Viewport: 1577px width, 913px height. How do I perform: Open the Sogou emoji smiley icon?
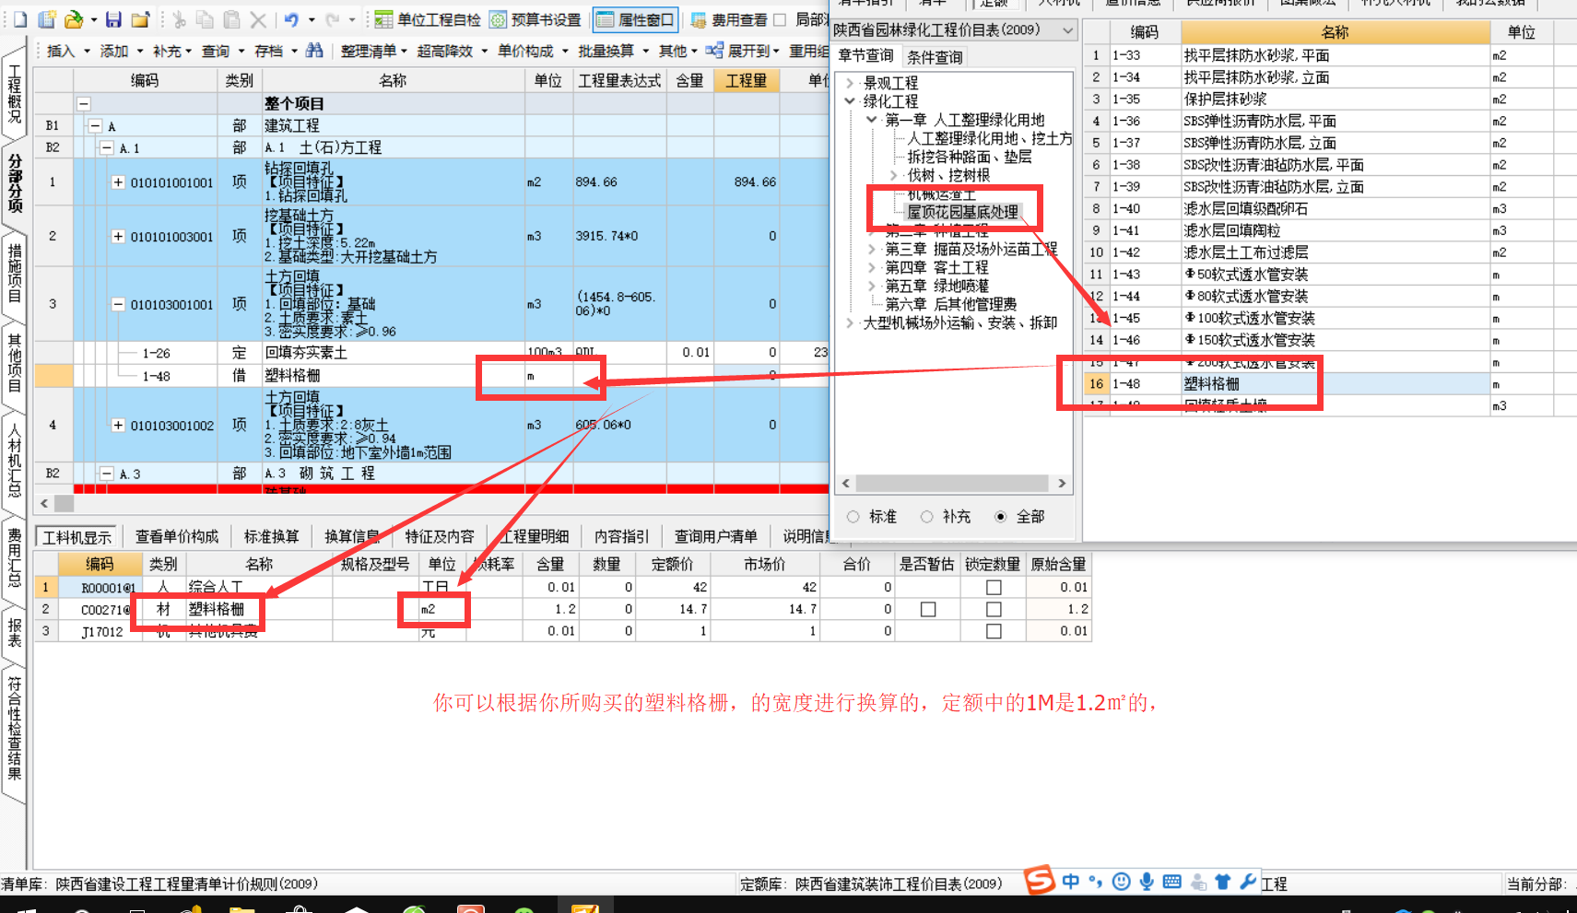pos(1121,882)
